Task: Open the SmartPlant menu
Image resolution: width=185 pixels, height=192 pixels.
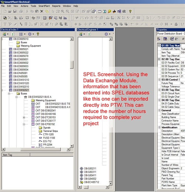Action: pyautogui.click(x=44, y=6)
